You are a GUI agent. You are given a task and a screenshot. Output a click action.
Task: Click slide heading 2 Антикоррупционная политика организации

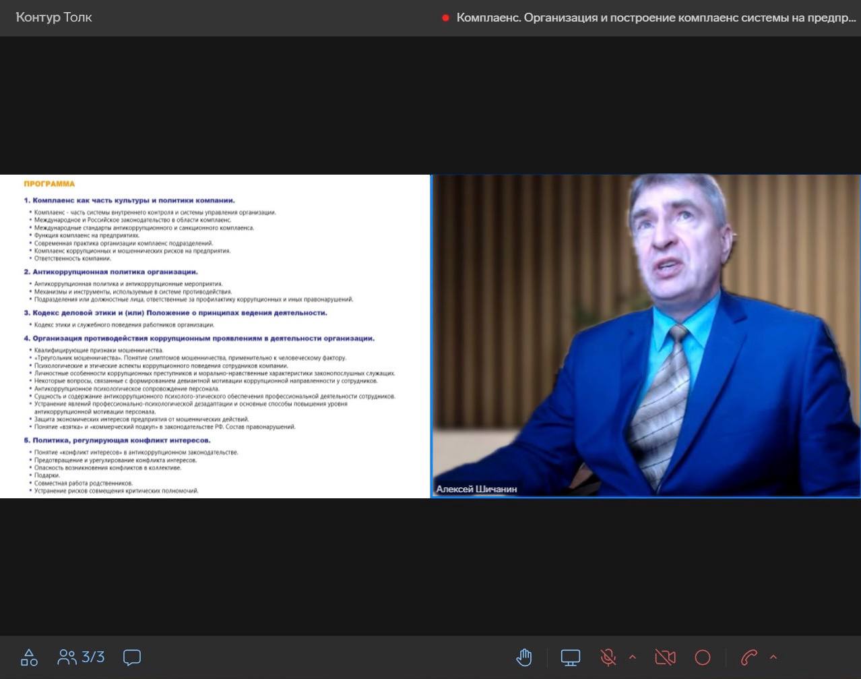click(111, 272)
